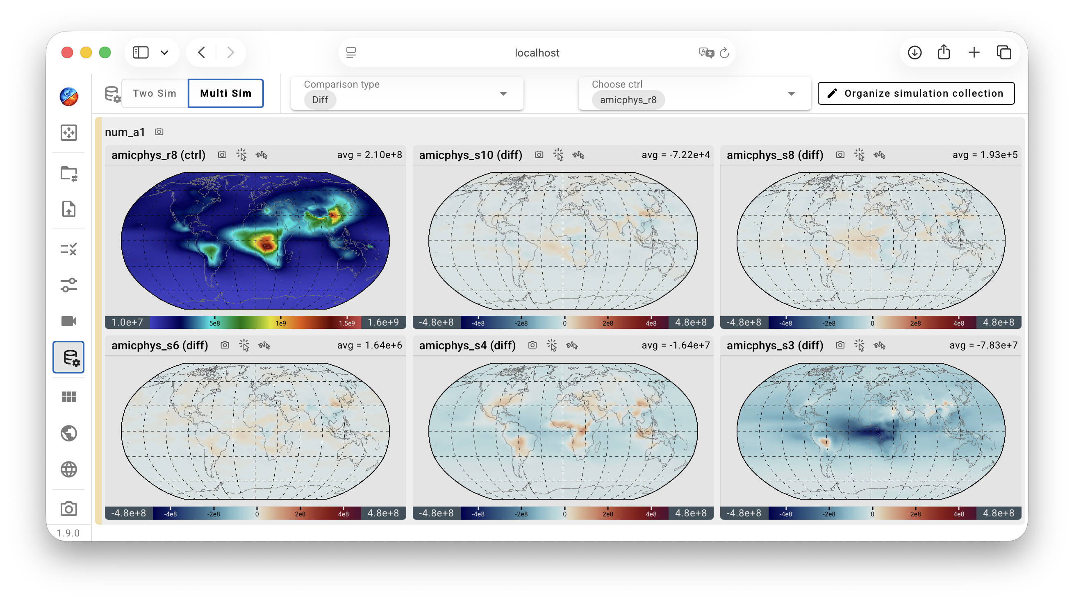Open the grid layout sidebar icon
Screen dimensions: 1074x602
point(69,397)
